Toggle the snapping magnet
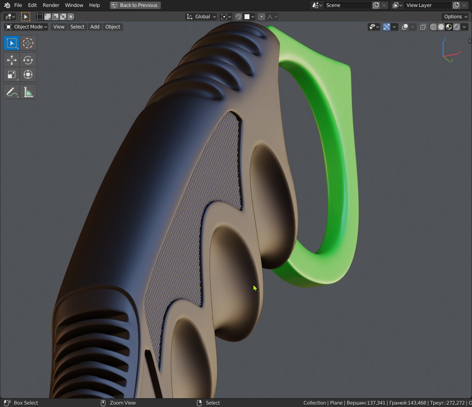472x407 pixels. click(x=238, y=17)
